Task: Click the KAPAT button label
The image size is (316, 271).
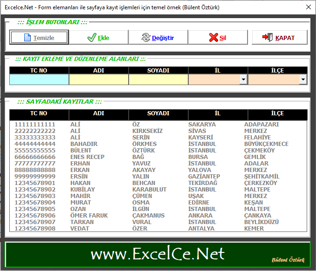Action: [x=285, y=38]
